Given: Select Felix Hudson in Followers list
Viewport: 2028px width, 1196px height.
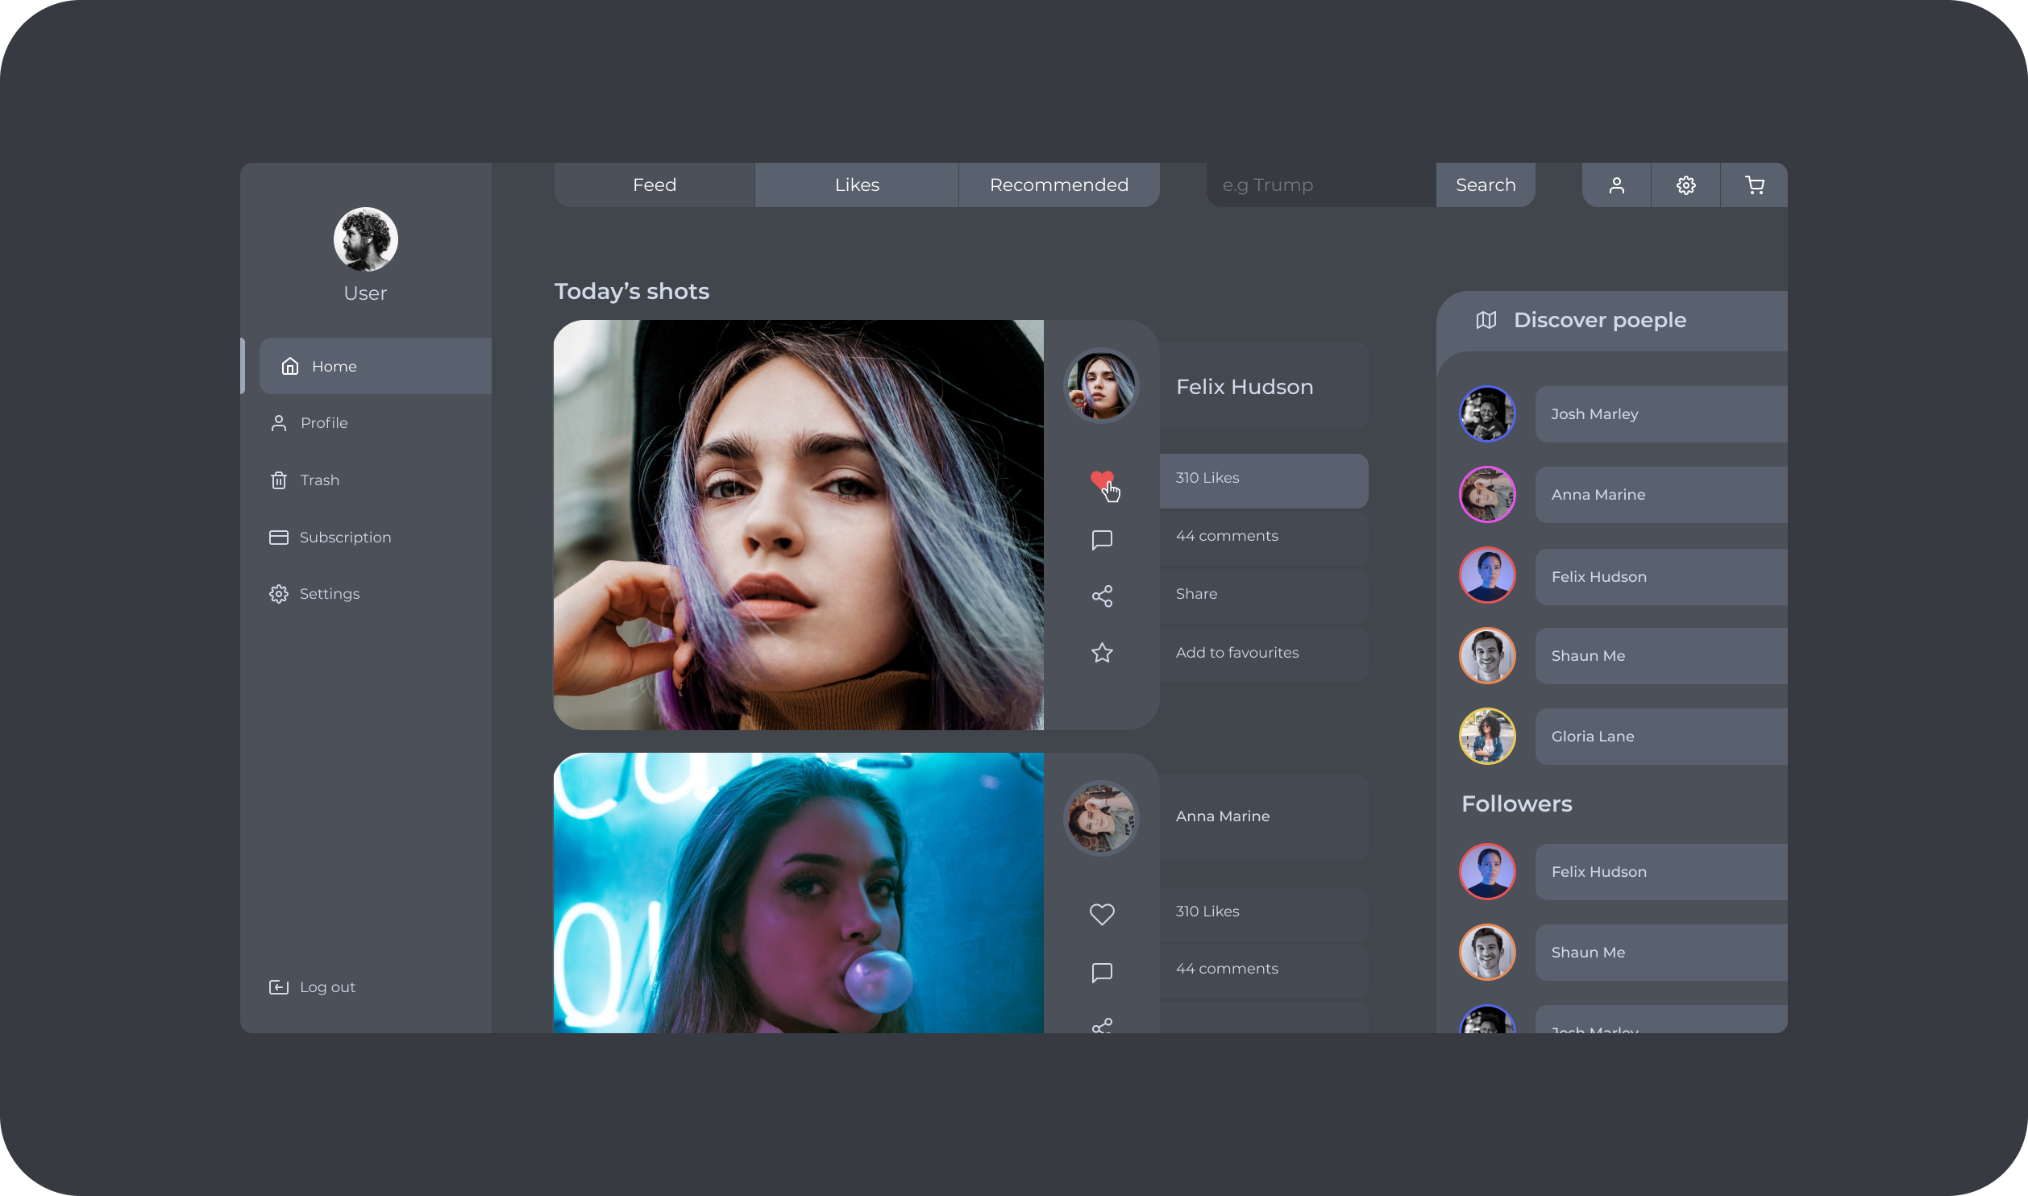Looking at the screenshot, I should 1661,872.
